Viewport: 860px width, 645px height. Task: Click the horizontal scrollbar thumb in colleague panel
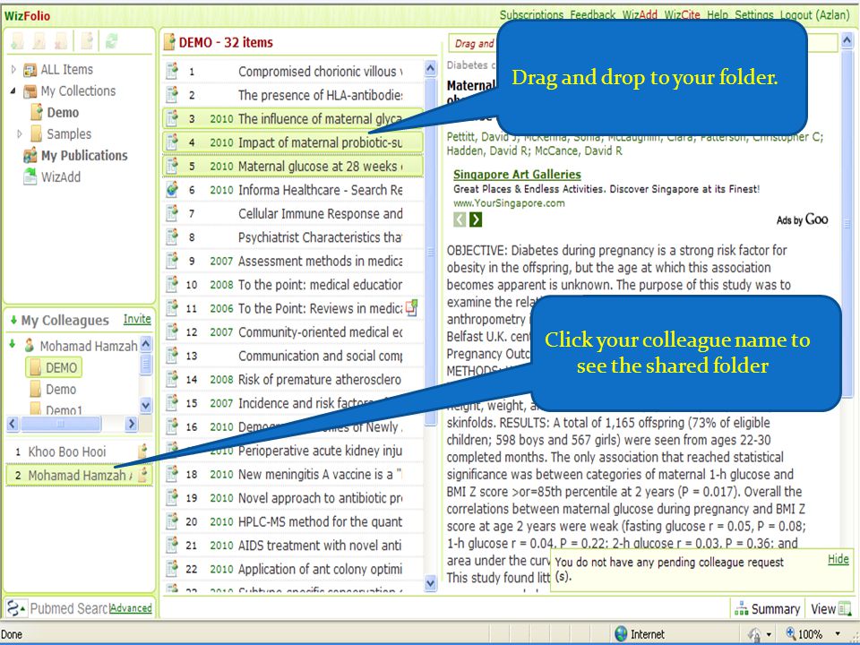(x=61, y=424)
